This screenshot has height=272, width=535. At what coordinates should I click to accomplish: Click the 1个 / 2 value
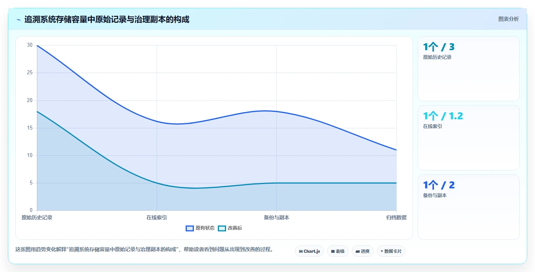click(439, 185)
